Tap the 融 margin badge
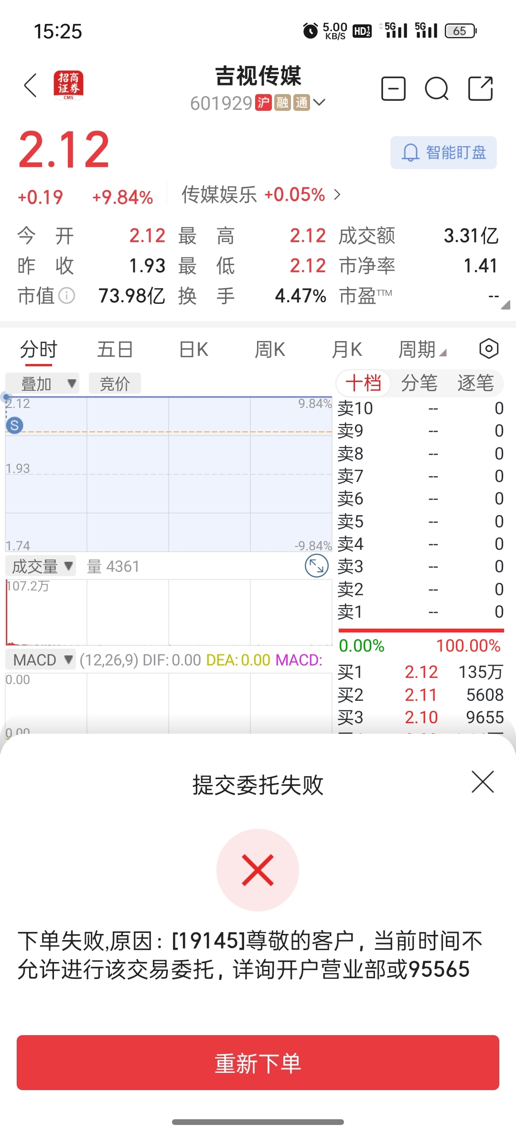The height and width of the screenshot is (1135, 516). [282, 103]
